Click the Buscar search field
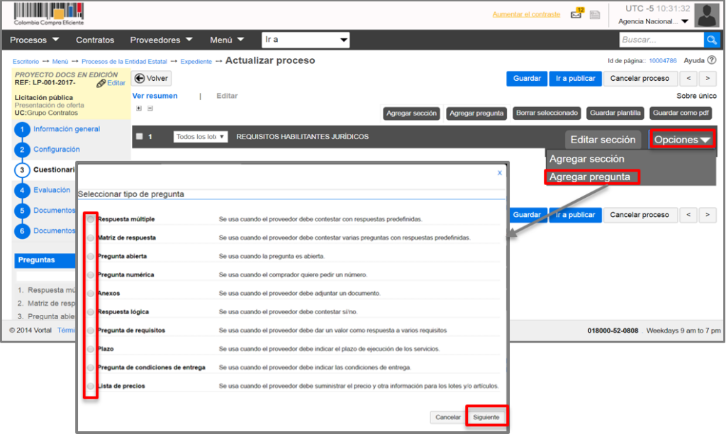Image resolution: width=726 pixels, height=434 pixels. click(661, 40)
